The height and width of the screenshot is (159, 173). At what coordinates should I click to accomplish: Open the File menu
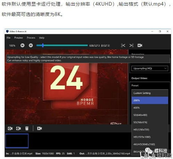[x=8, y=38]
